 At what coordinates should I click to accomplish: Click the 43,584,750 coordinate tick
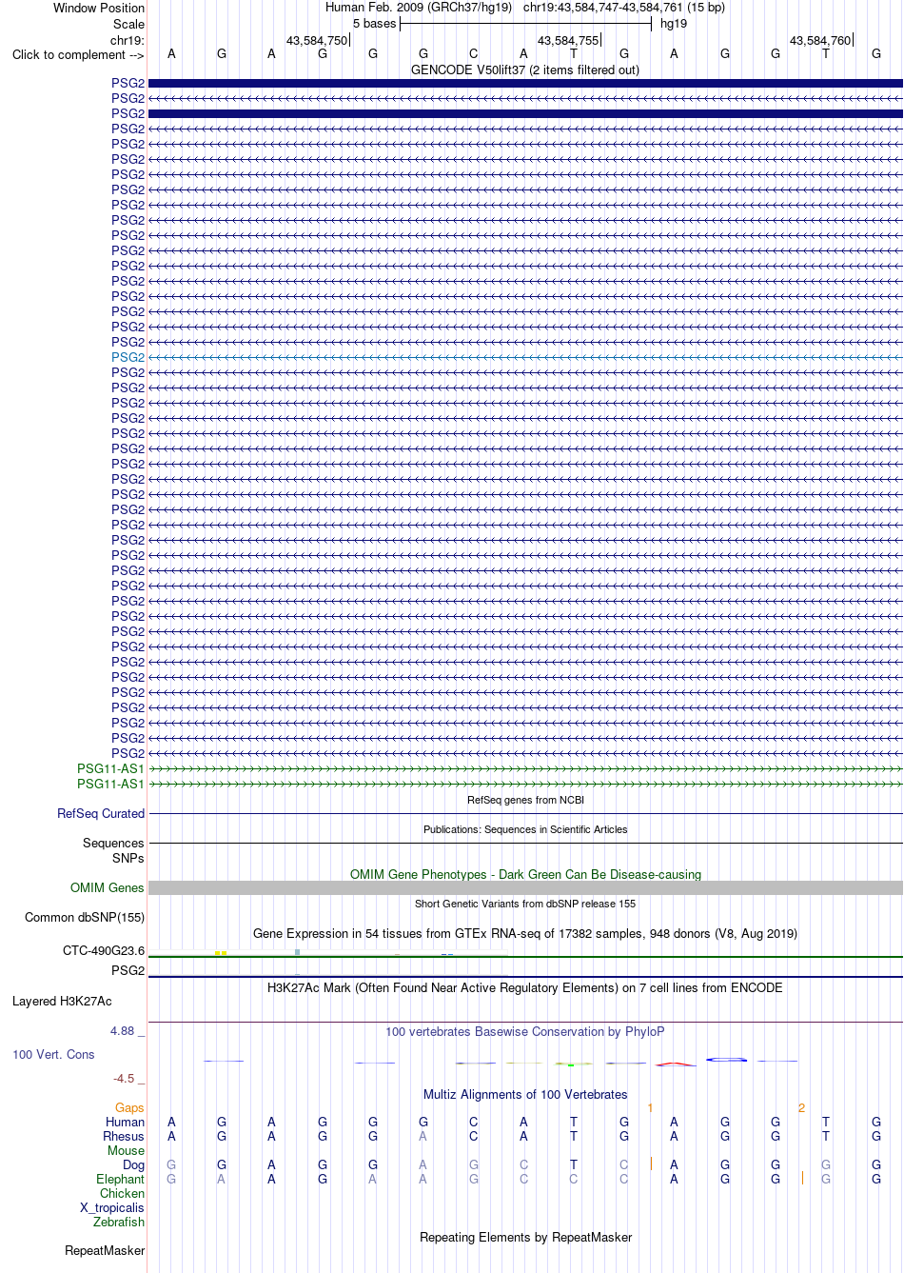[x=317, y=41]
